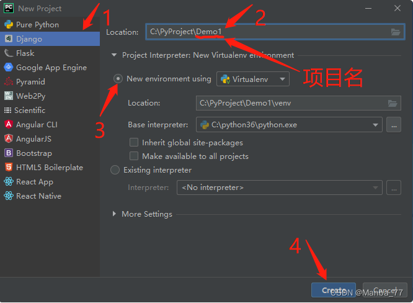The width and height of the screenshot is (413, 303).
Task: Choose HTML5 Boilerplate project type
Action: (x=50, y=167)
